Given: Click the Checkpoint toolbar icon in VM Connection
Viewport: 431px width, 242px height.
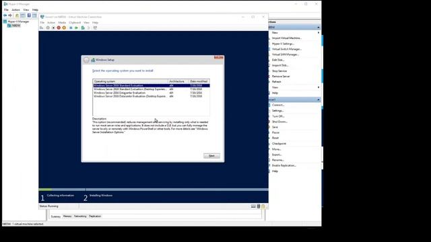Looking at the screenshot, I should (x=83, y=28).
